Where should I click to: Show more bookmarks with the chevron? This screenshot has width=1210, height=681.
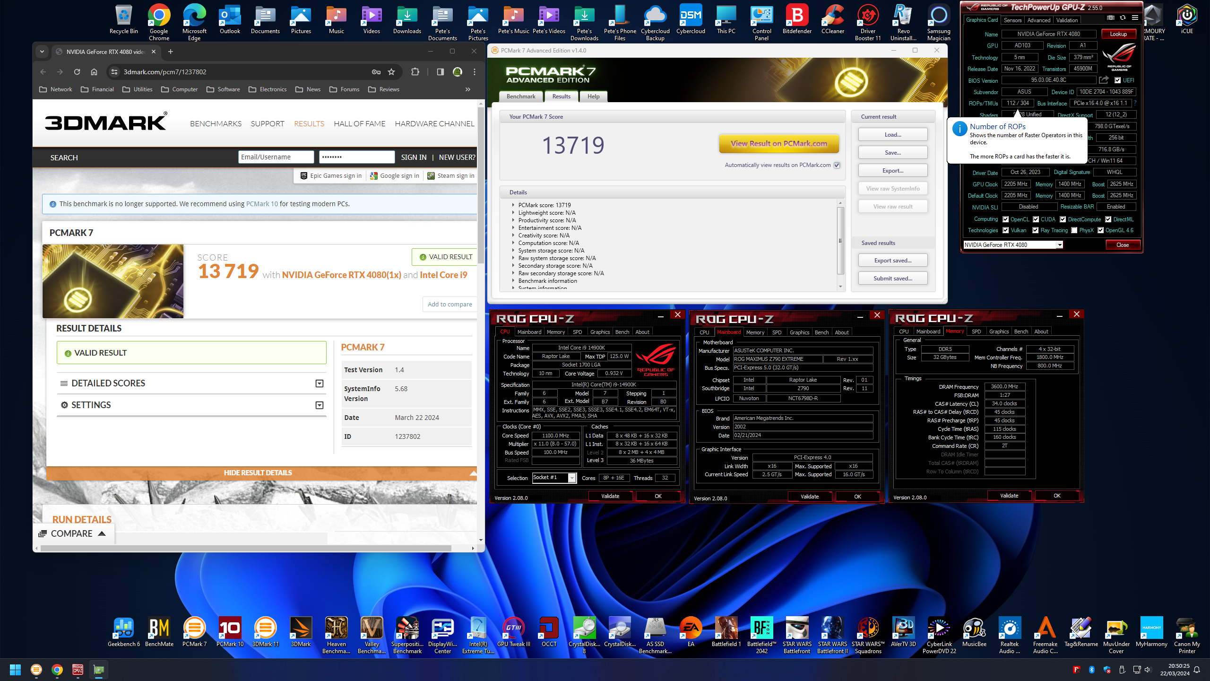[x=467, y=89]
